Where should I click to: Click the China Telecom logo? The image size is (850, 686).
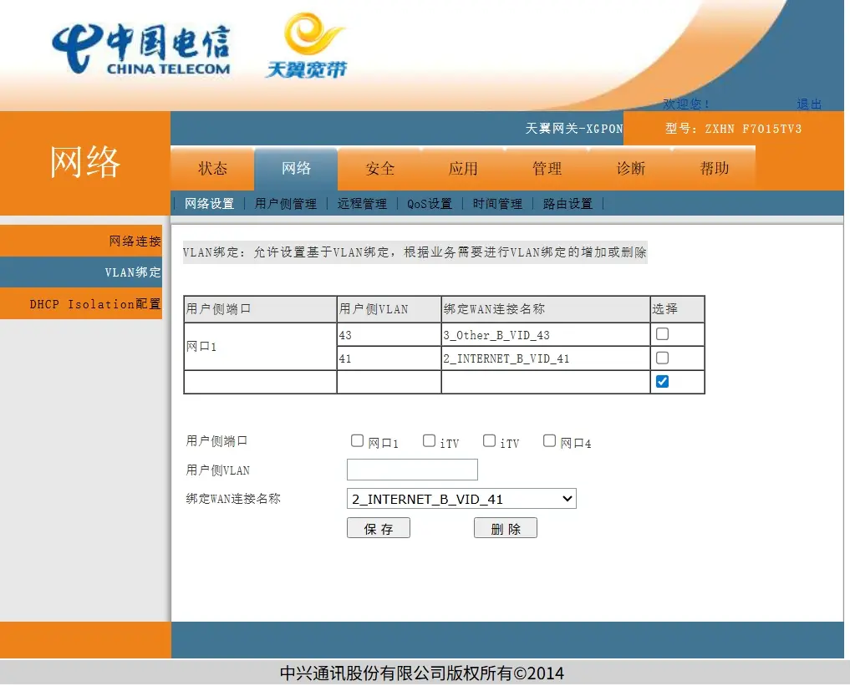click(x=140, y=49)
